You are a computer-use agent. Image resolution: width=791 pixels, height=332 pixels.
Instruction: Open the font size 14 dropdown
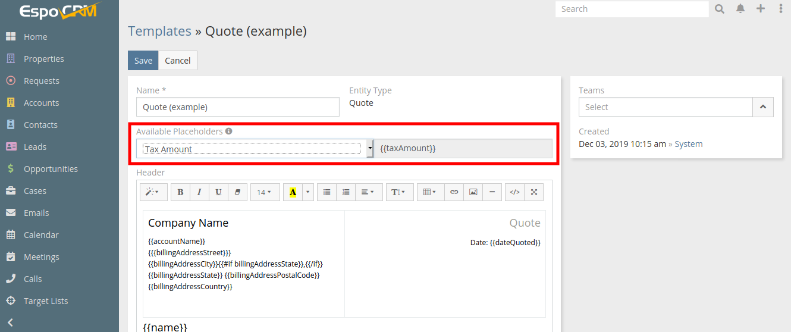click(x=265, y=192)
